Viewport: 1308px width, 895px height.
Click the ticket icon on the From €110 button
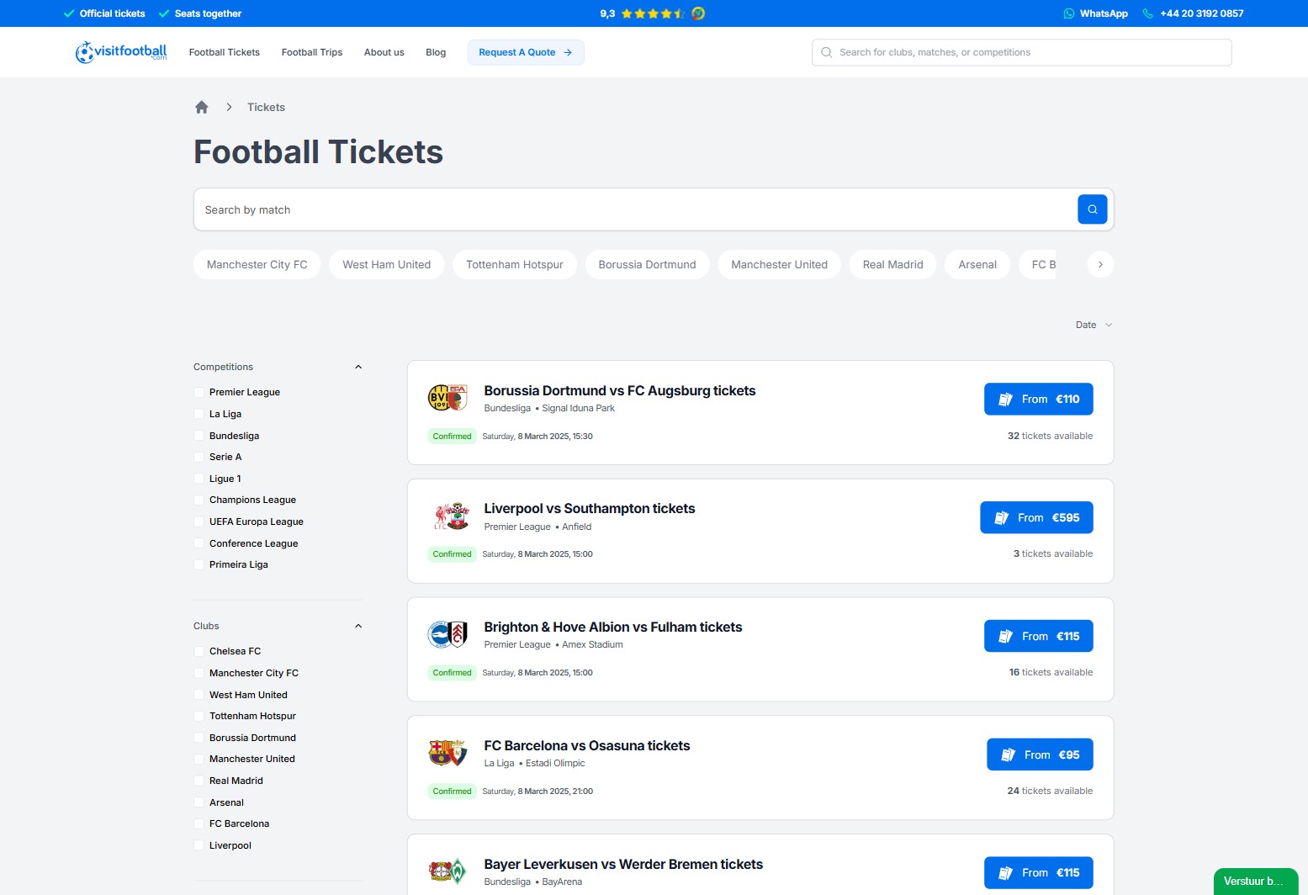click(x=1006, y=399)
